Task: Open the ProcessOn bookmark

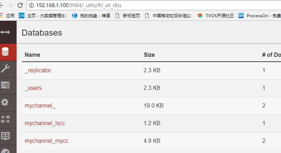Action: tap(259, 16)
